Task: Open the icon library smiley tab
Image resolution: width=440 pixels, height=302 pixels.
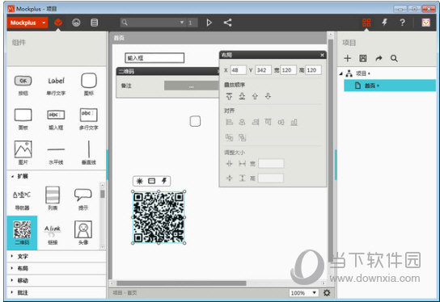Action: (x=76, y=23)
